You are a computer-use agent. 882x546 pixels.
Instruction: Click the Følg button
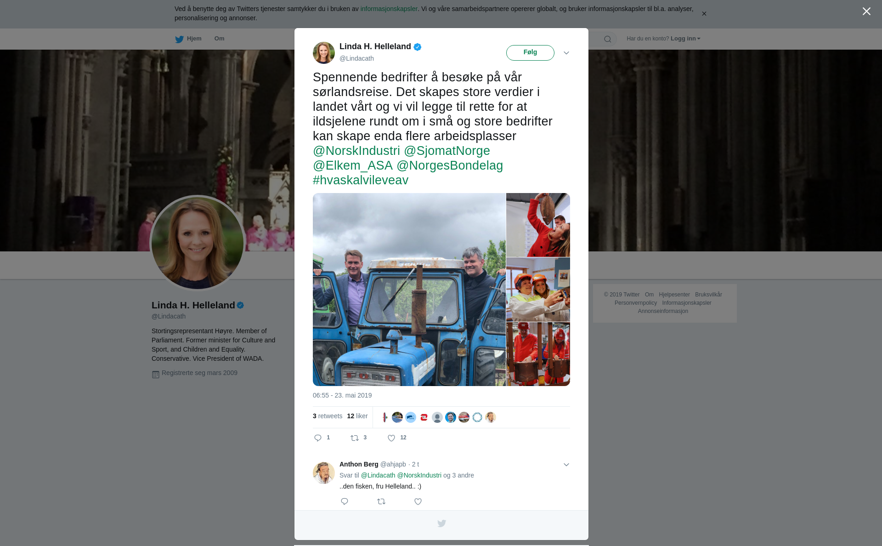530,53
